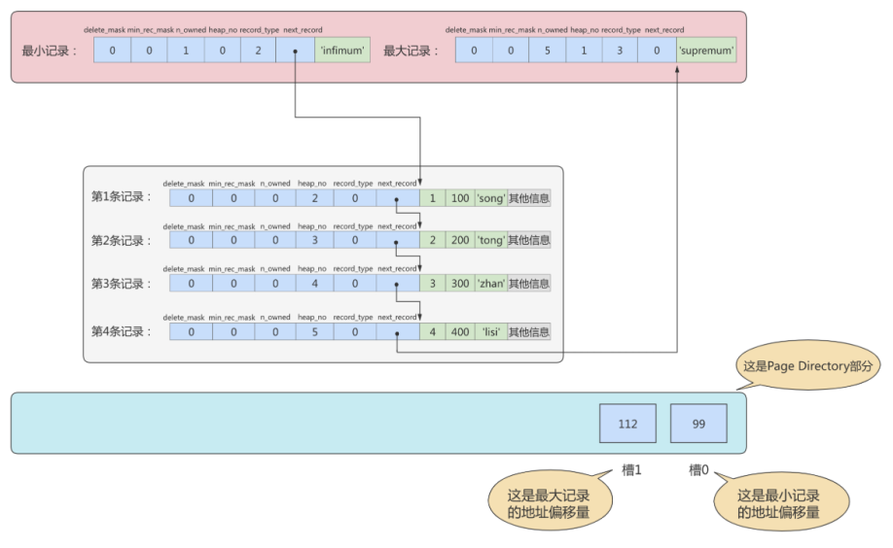
Task: Click the 'song' value in record 1
Action: click(x=490, y=198)
